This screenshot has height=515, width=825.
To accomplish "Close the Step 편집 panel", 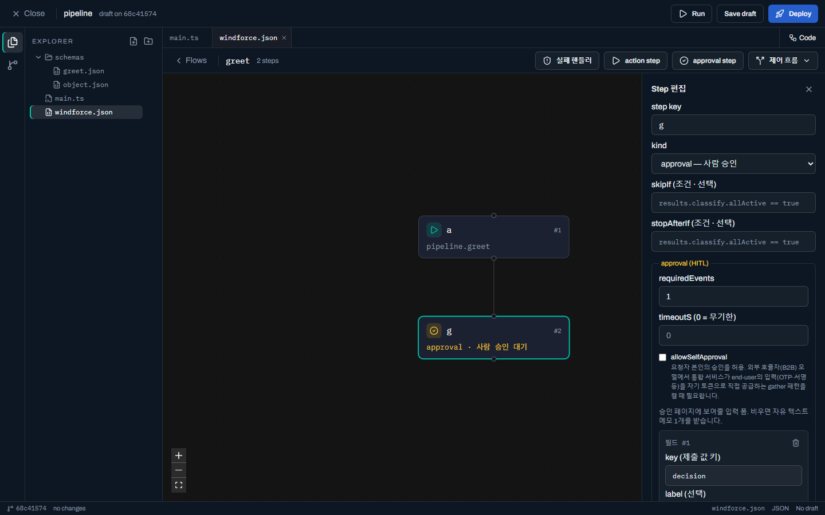I will tap(809, 89).
